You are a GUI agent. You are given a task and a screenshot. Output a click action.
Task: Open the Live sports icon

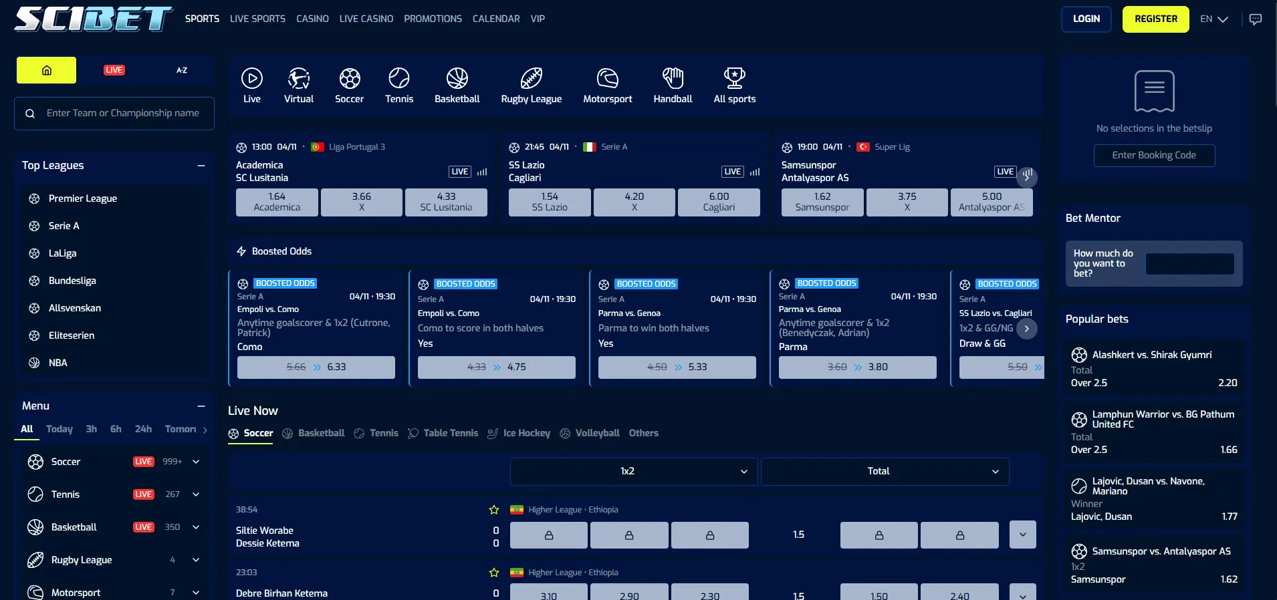(x=251, y=79)
